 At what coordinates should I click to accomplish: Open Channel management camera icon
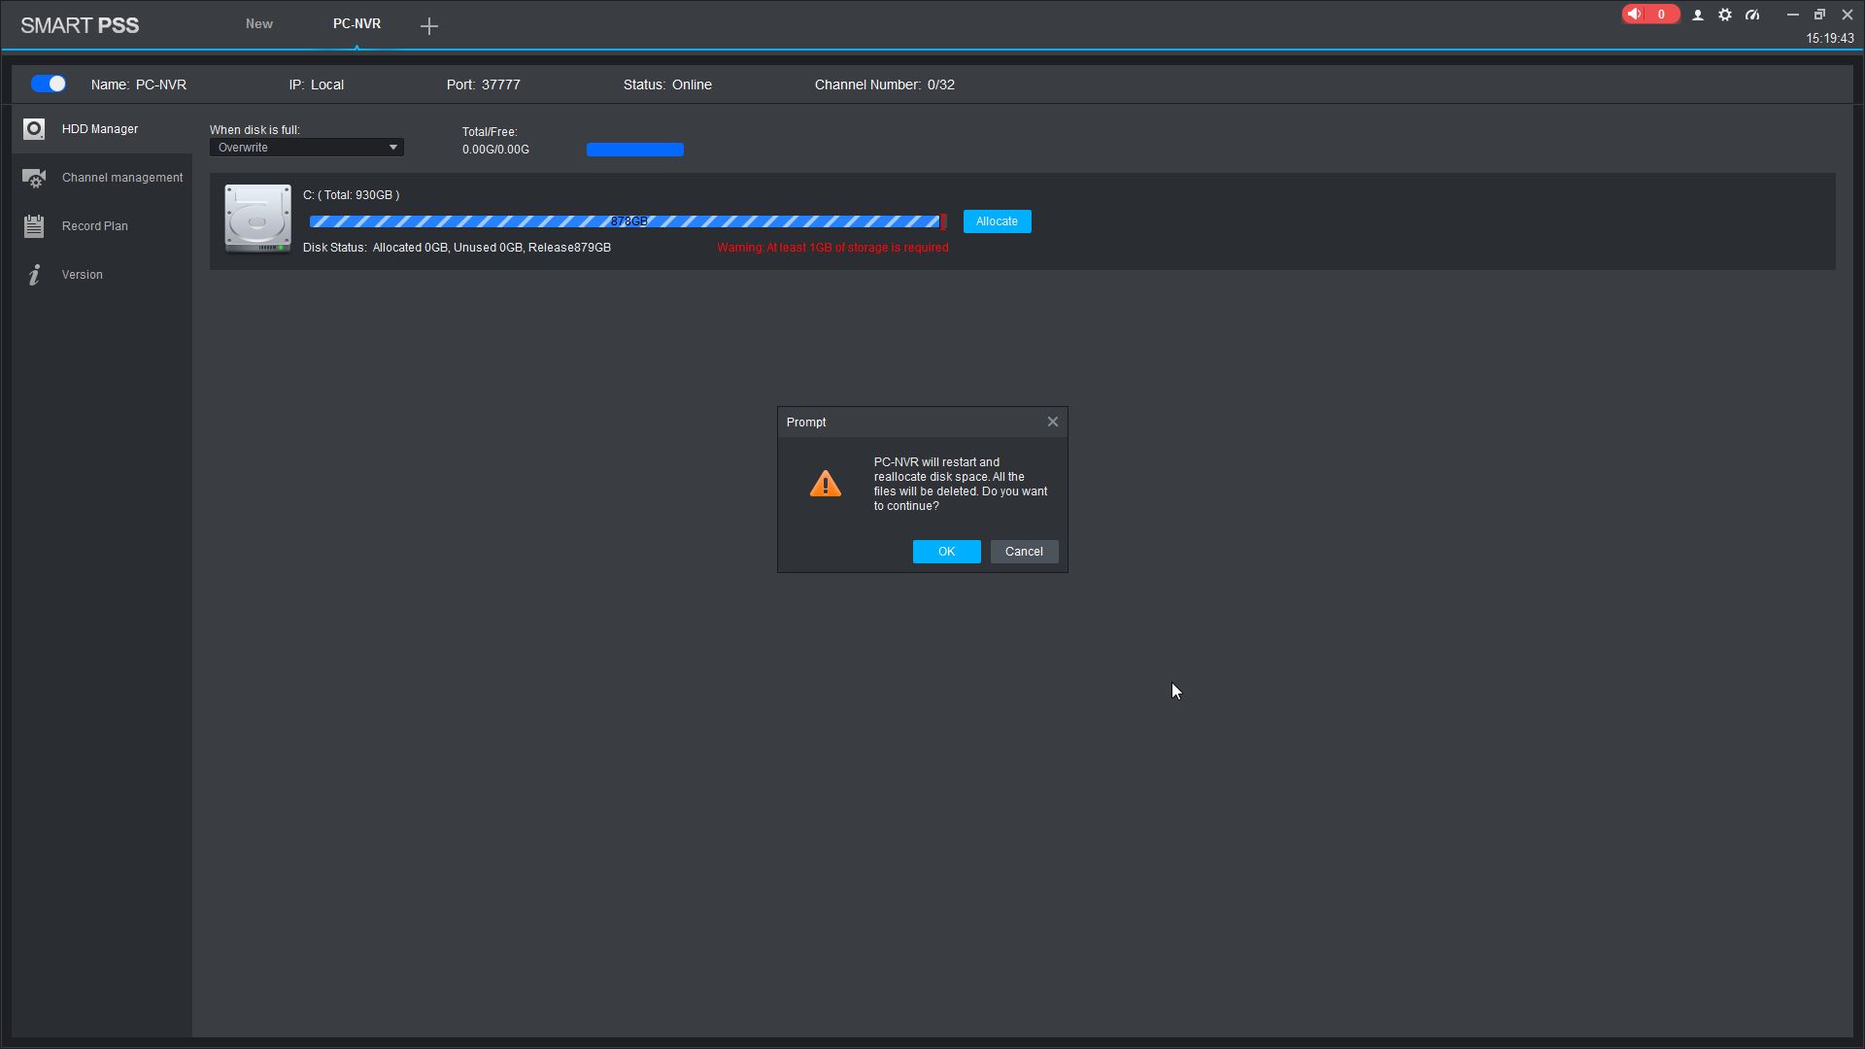click(x=34, y=179)
